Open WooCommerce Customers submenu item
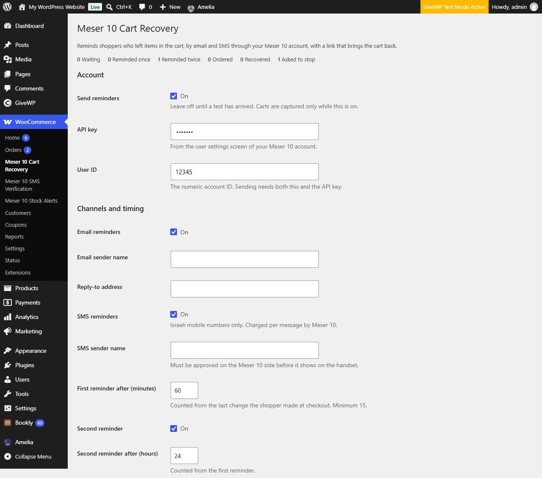Screen dimensions: 542x478 point(34,213)
